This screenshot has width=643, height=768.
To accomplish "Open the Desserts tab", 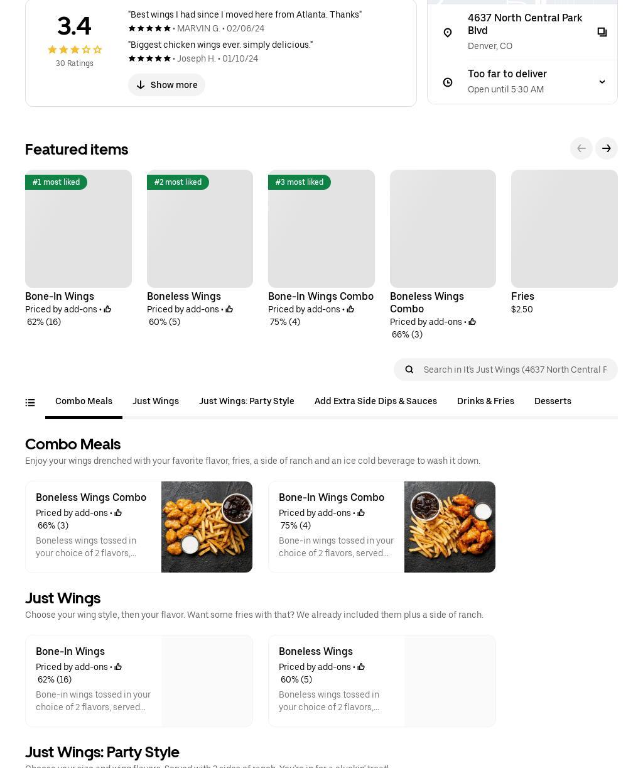I will point(553,402).
